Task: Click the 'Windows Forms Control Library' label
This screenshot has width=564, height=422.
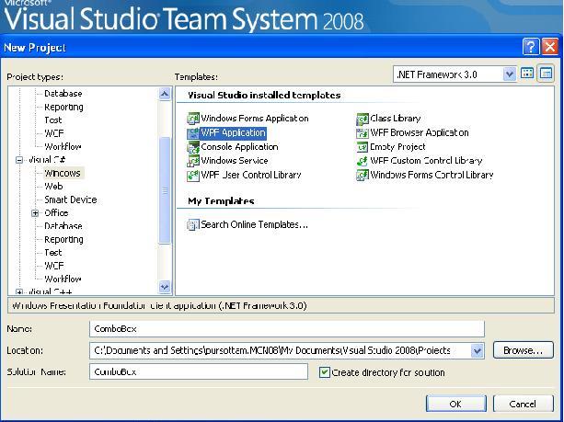Action: tap(432, 175)
